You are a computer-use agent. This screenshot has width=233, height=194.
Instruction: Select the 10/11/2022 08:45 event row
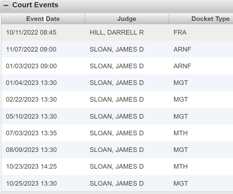pyautogui.click(x=31, y=32)
